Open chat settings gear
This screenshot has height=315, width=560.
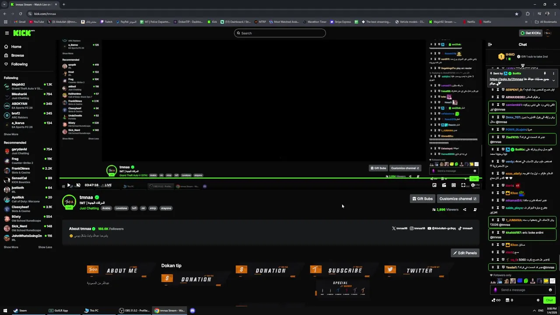[x=538, y=301]
